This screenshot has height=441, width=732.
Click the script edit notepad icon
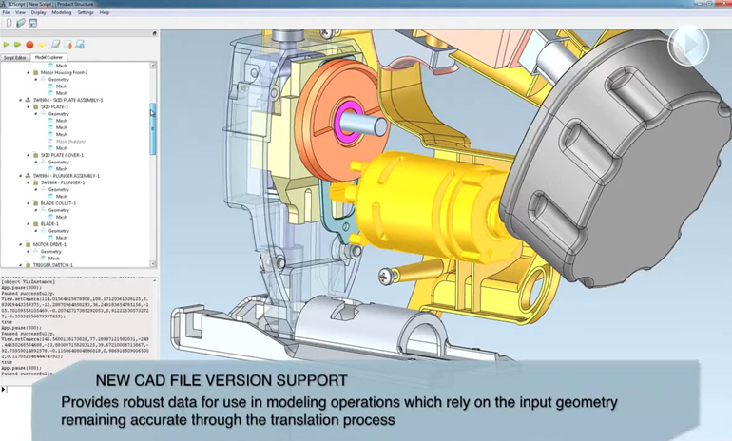point(56,45)
